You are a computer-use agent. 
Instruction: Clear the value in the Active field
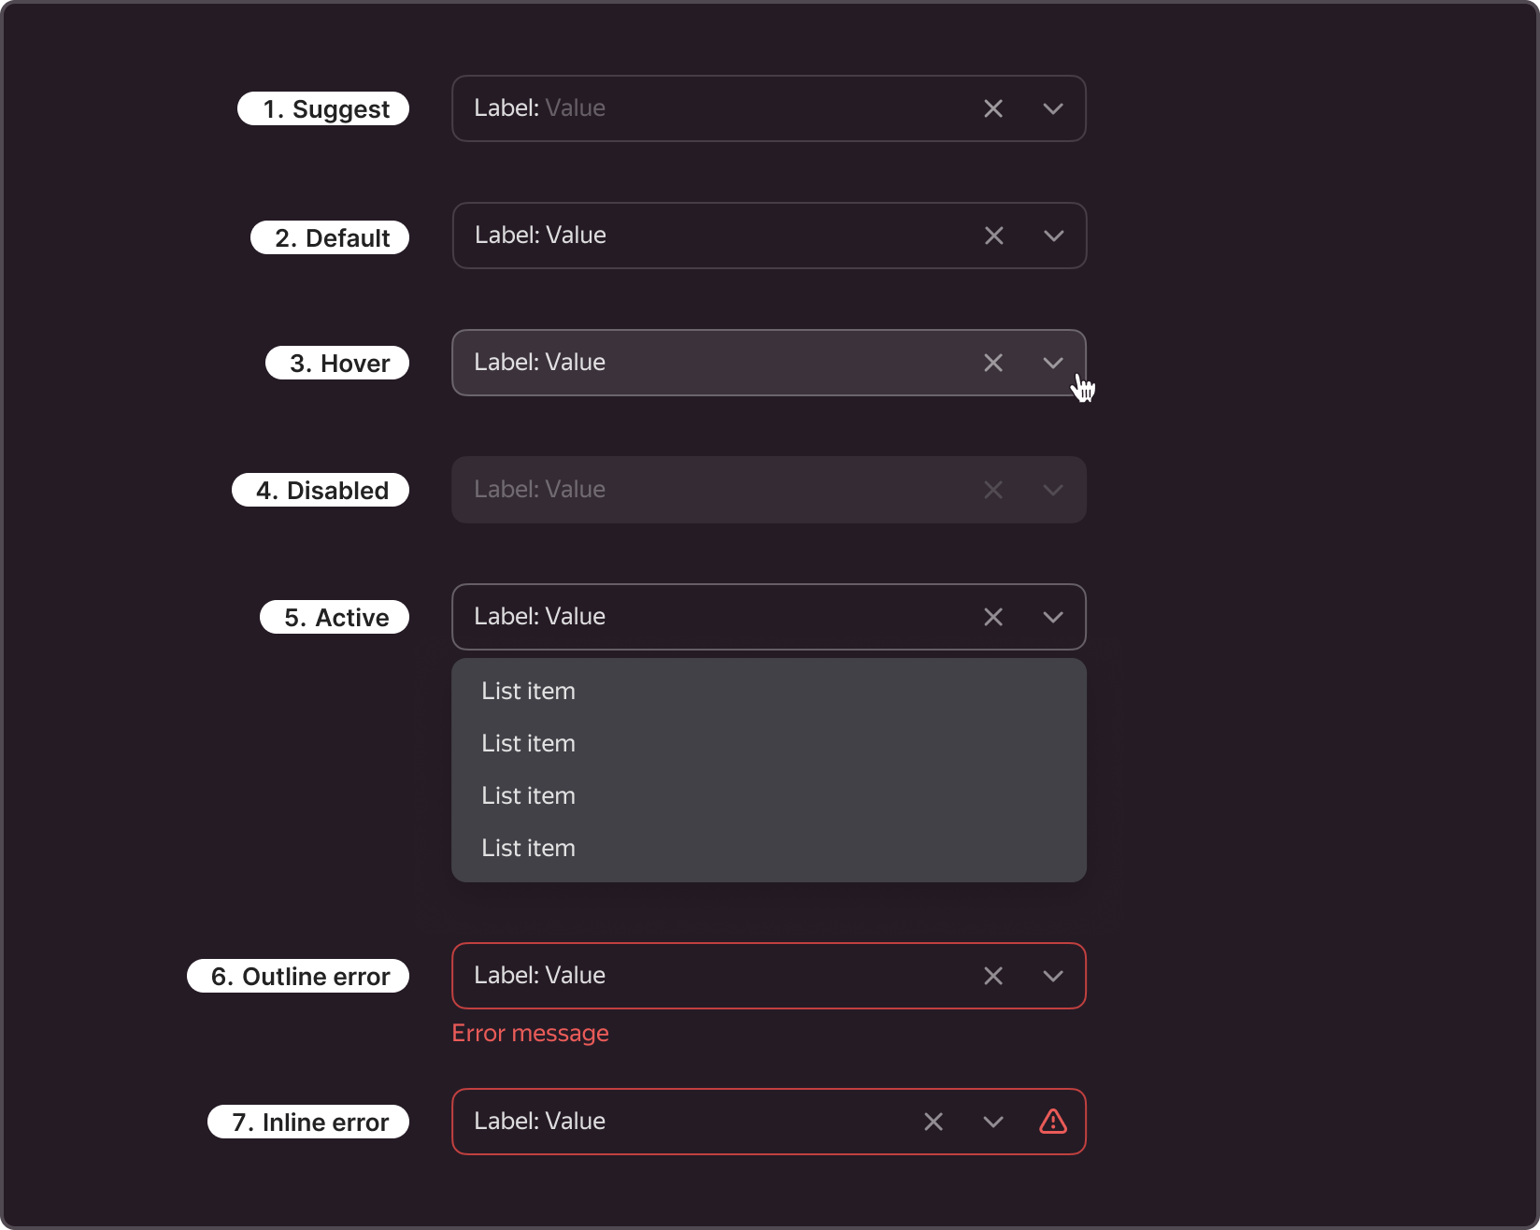pyautogui.click(x=993, y=617)
